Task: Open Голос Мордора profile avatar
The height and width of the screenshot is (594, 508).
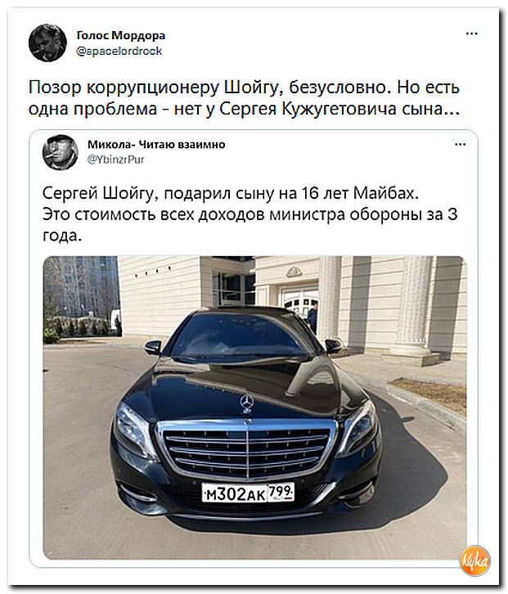Action: pyautogui.click(x=47, y=43)
